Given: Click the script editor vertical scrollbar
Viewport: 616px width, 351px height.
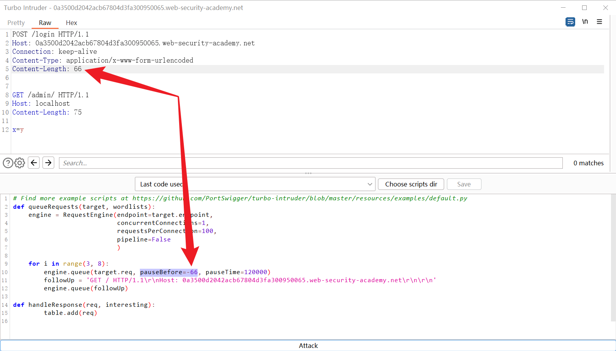Looking at the screenshot, I should 613,258.
